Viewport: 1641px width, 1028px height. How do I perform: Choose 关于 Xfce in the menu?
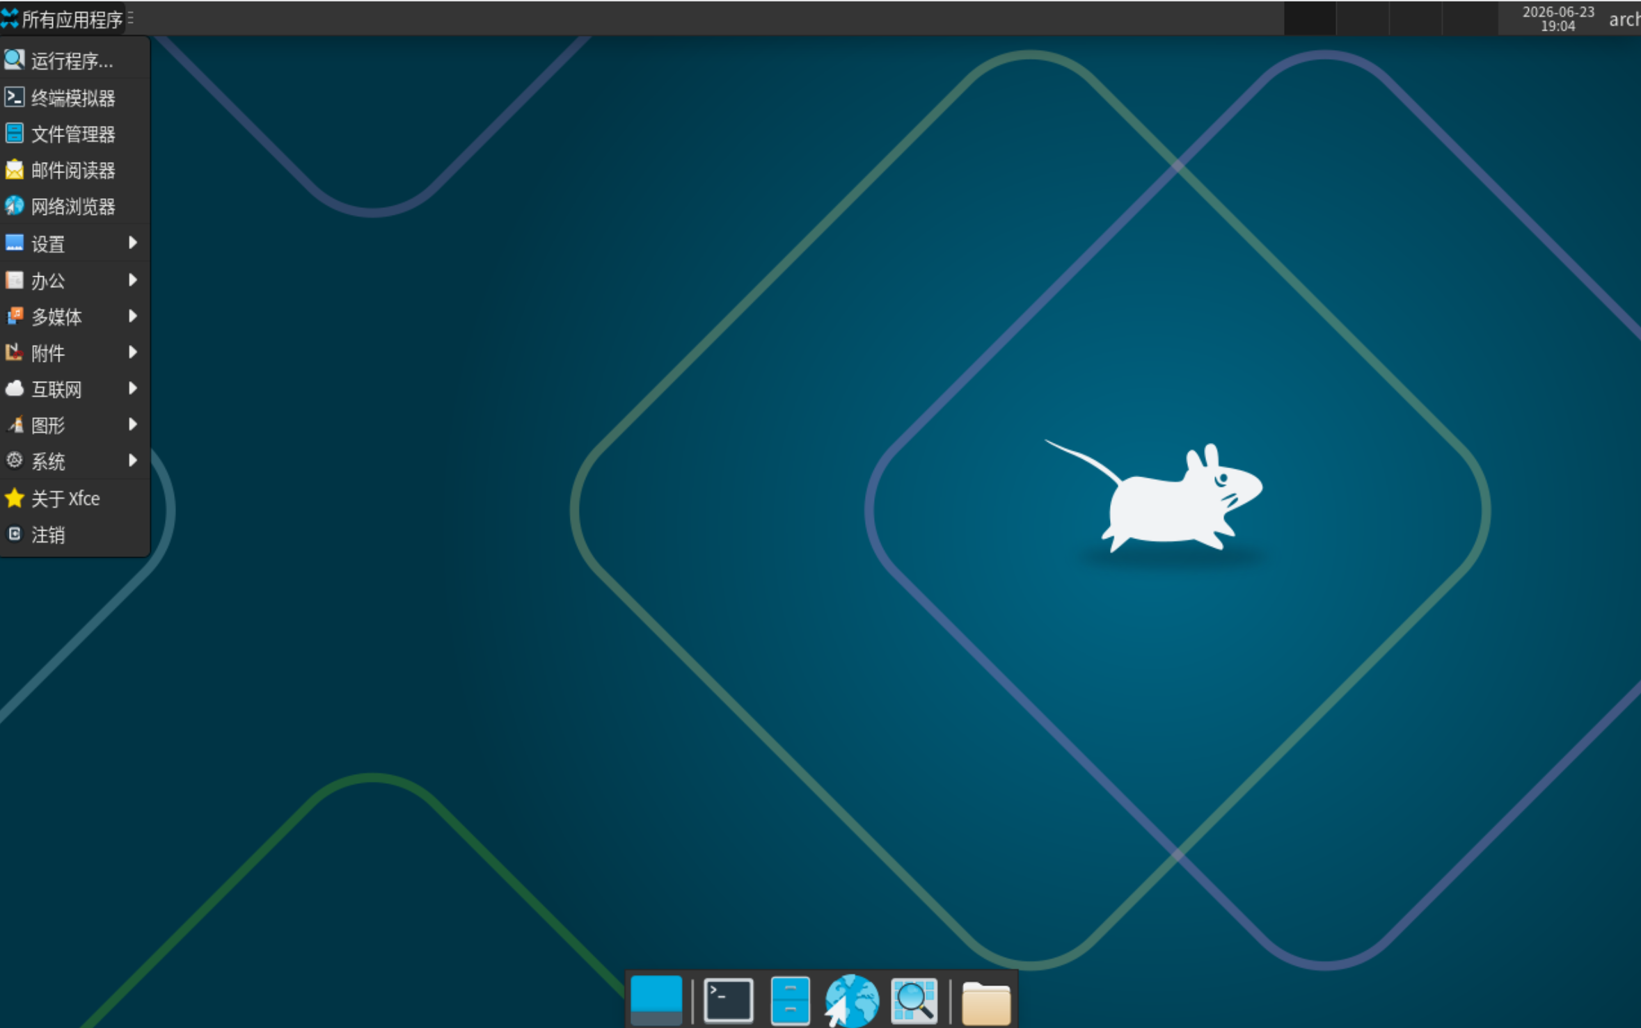point(74,498)
